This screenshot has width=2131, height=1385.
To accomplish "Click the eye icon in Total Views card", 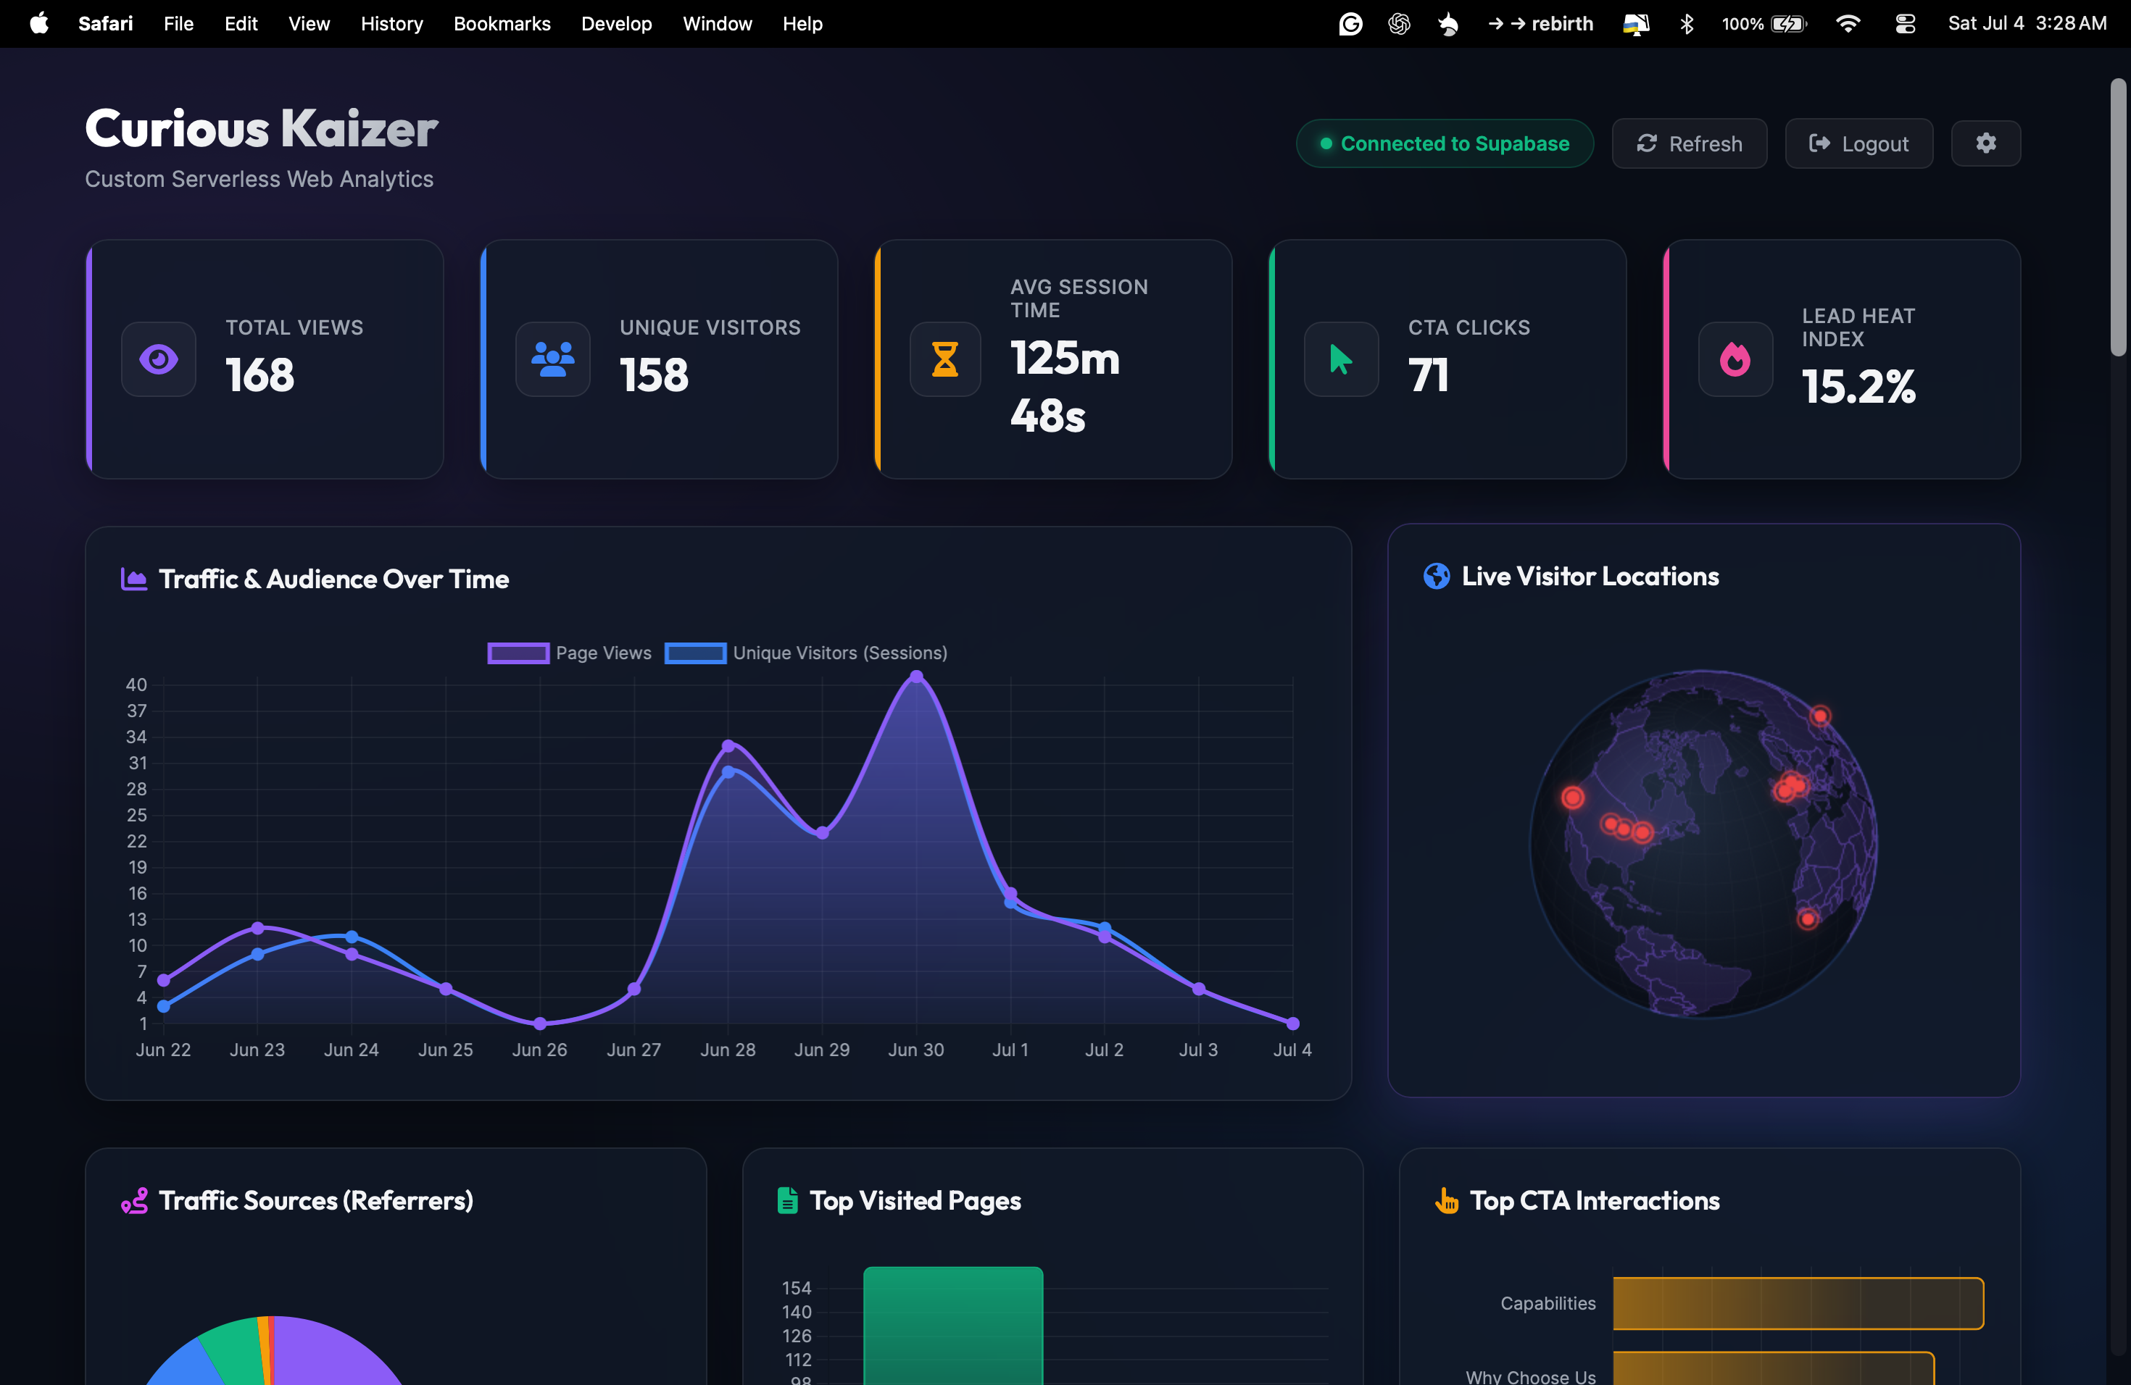I will [159, 360].
